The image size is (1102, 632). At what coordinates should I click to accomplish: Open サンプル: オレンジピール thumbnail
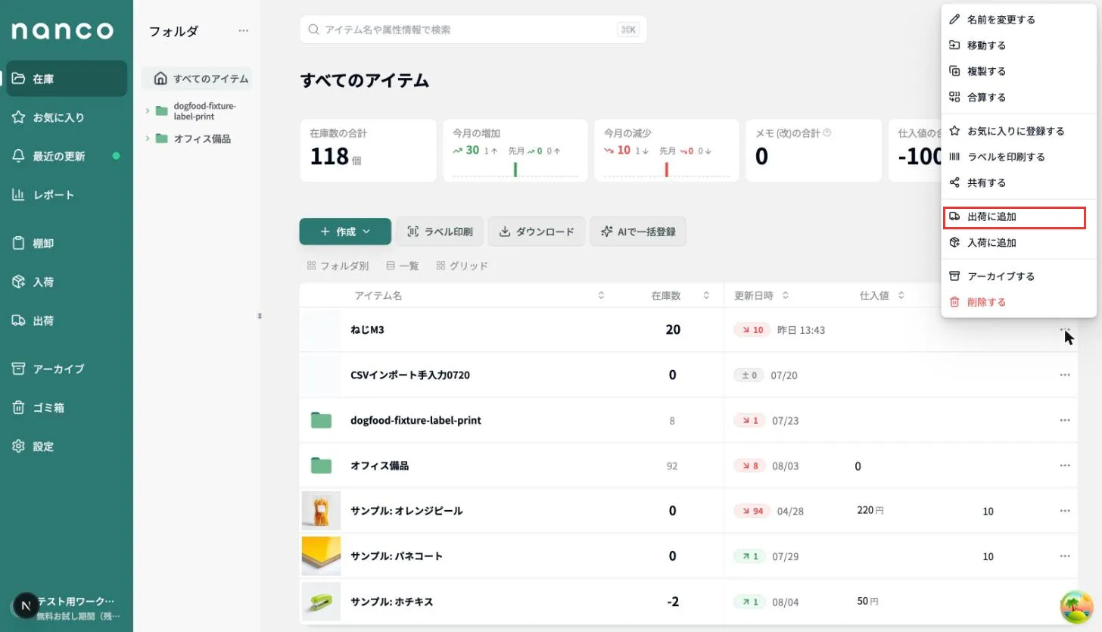pos(321,511)
